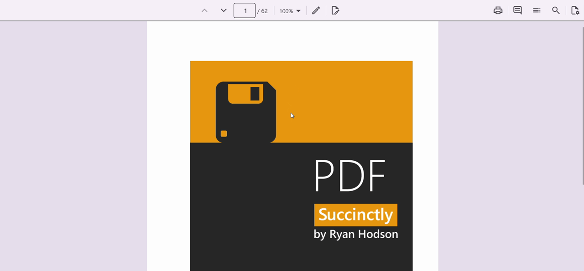Image resolution: width=584 pixels, height=271 pixels.
Task: Click the orange 'Succinctly' badge
Action: tap(355, 215)
